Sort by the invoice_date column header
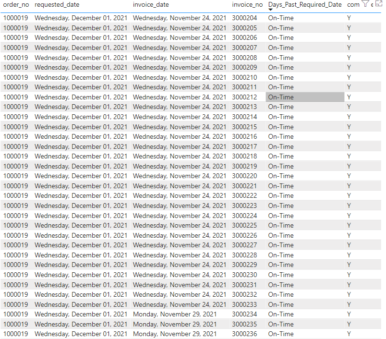Screen dimensions: 386x339 (151, 5)
